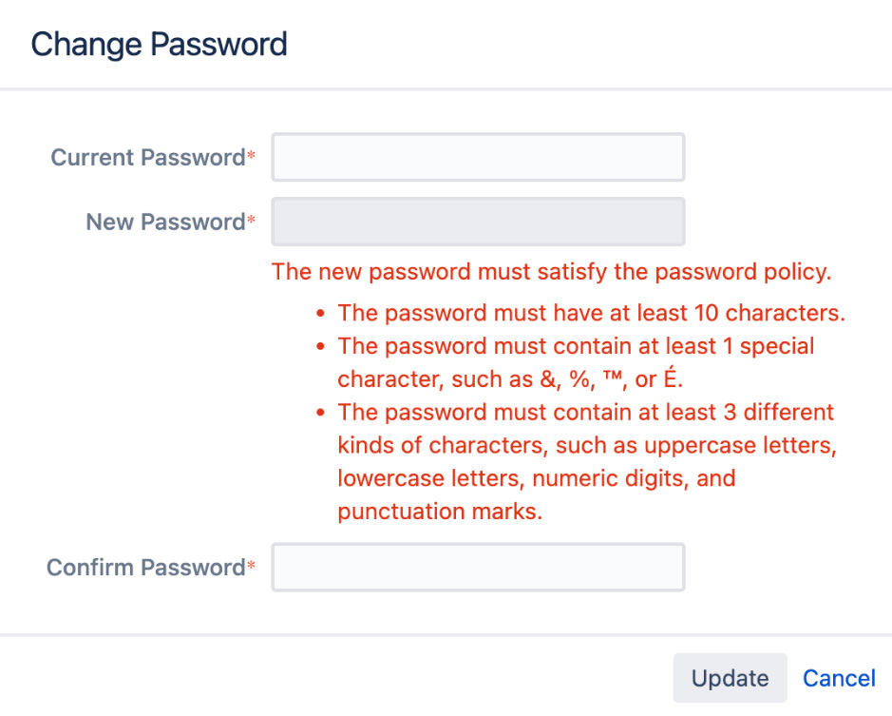Click the Current Password input field
This screenshot has height=716, width=892.
point(478,157)
